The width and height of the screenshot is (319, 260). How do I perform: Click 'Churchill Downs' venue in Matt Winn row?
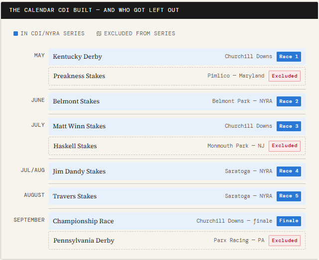248,126
